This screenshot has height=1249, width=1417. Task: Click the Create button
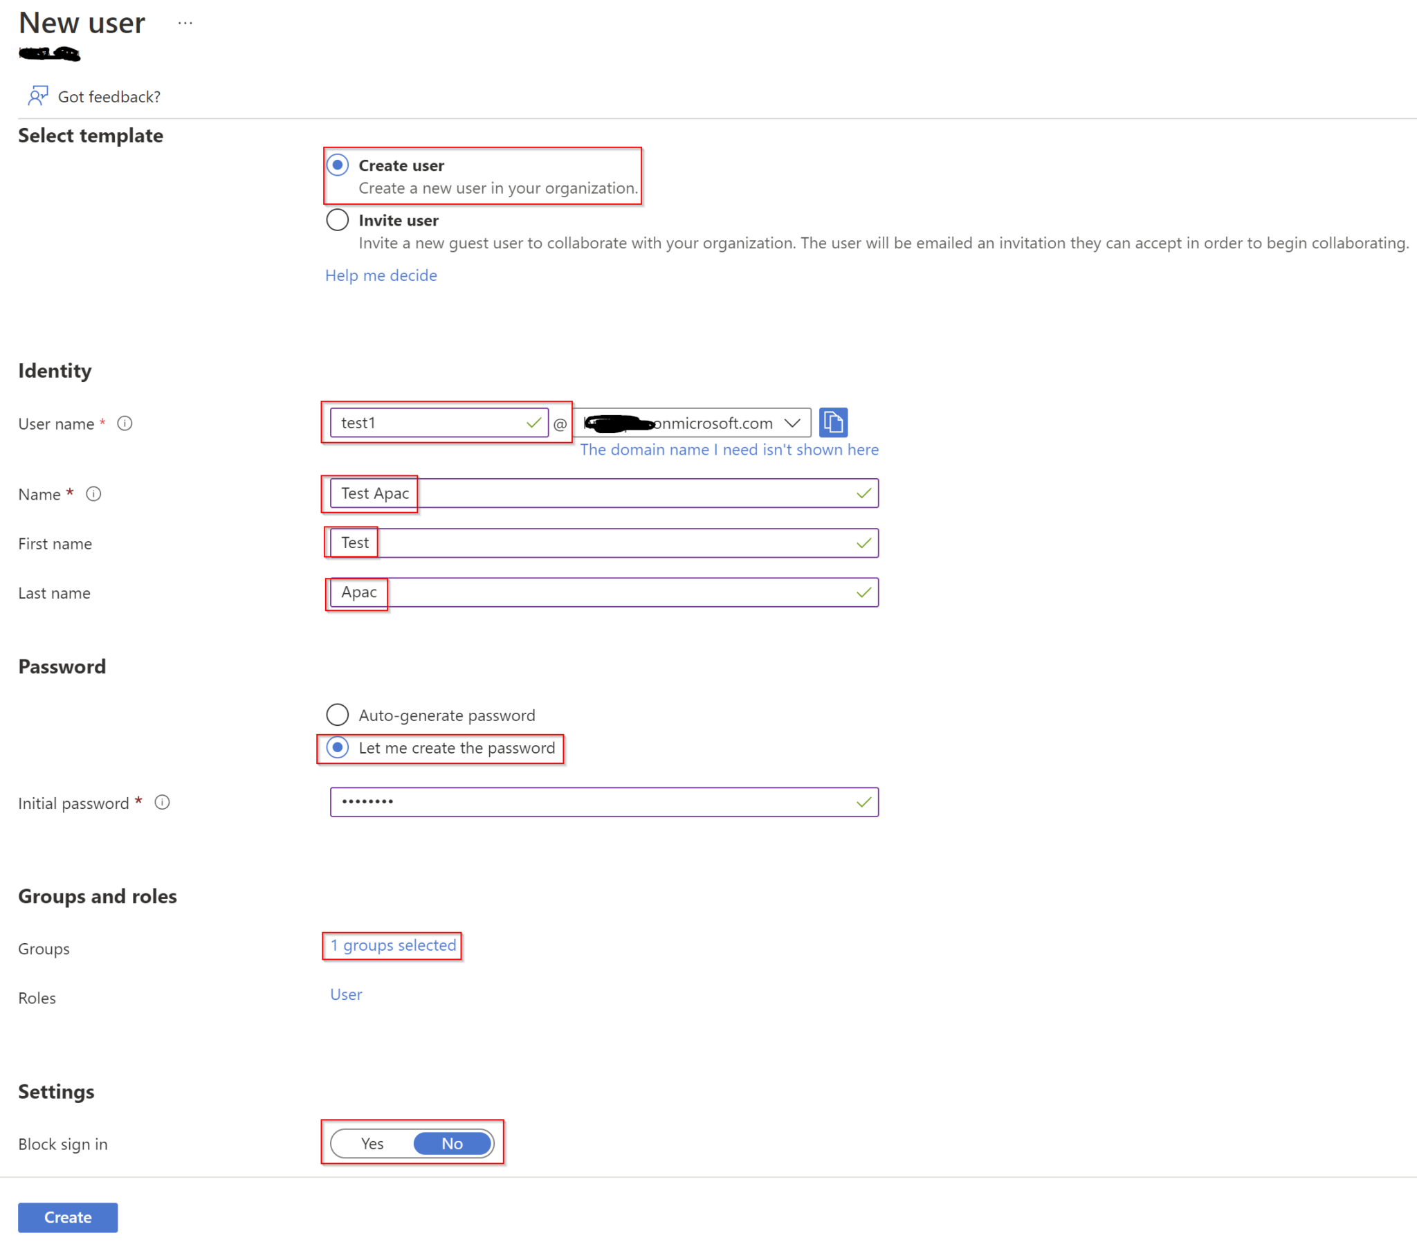(x=67, y=1217)
